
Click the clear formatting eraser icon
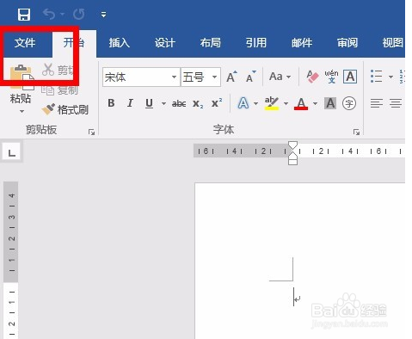tap(312, 77)
